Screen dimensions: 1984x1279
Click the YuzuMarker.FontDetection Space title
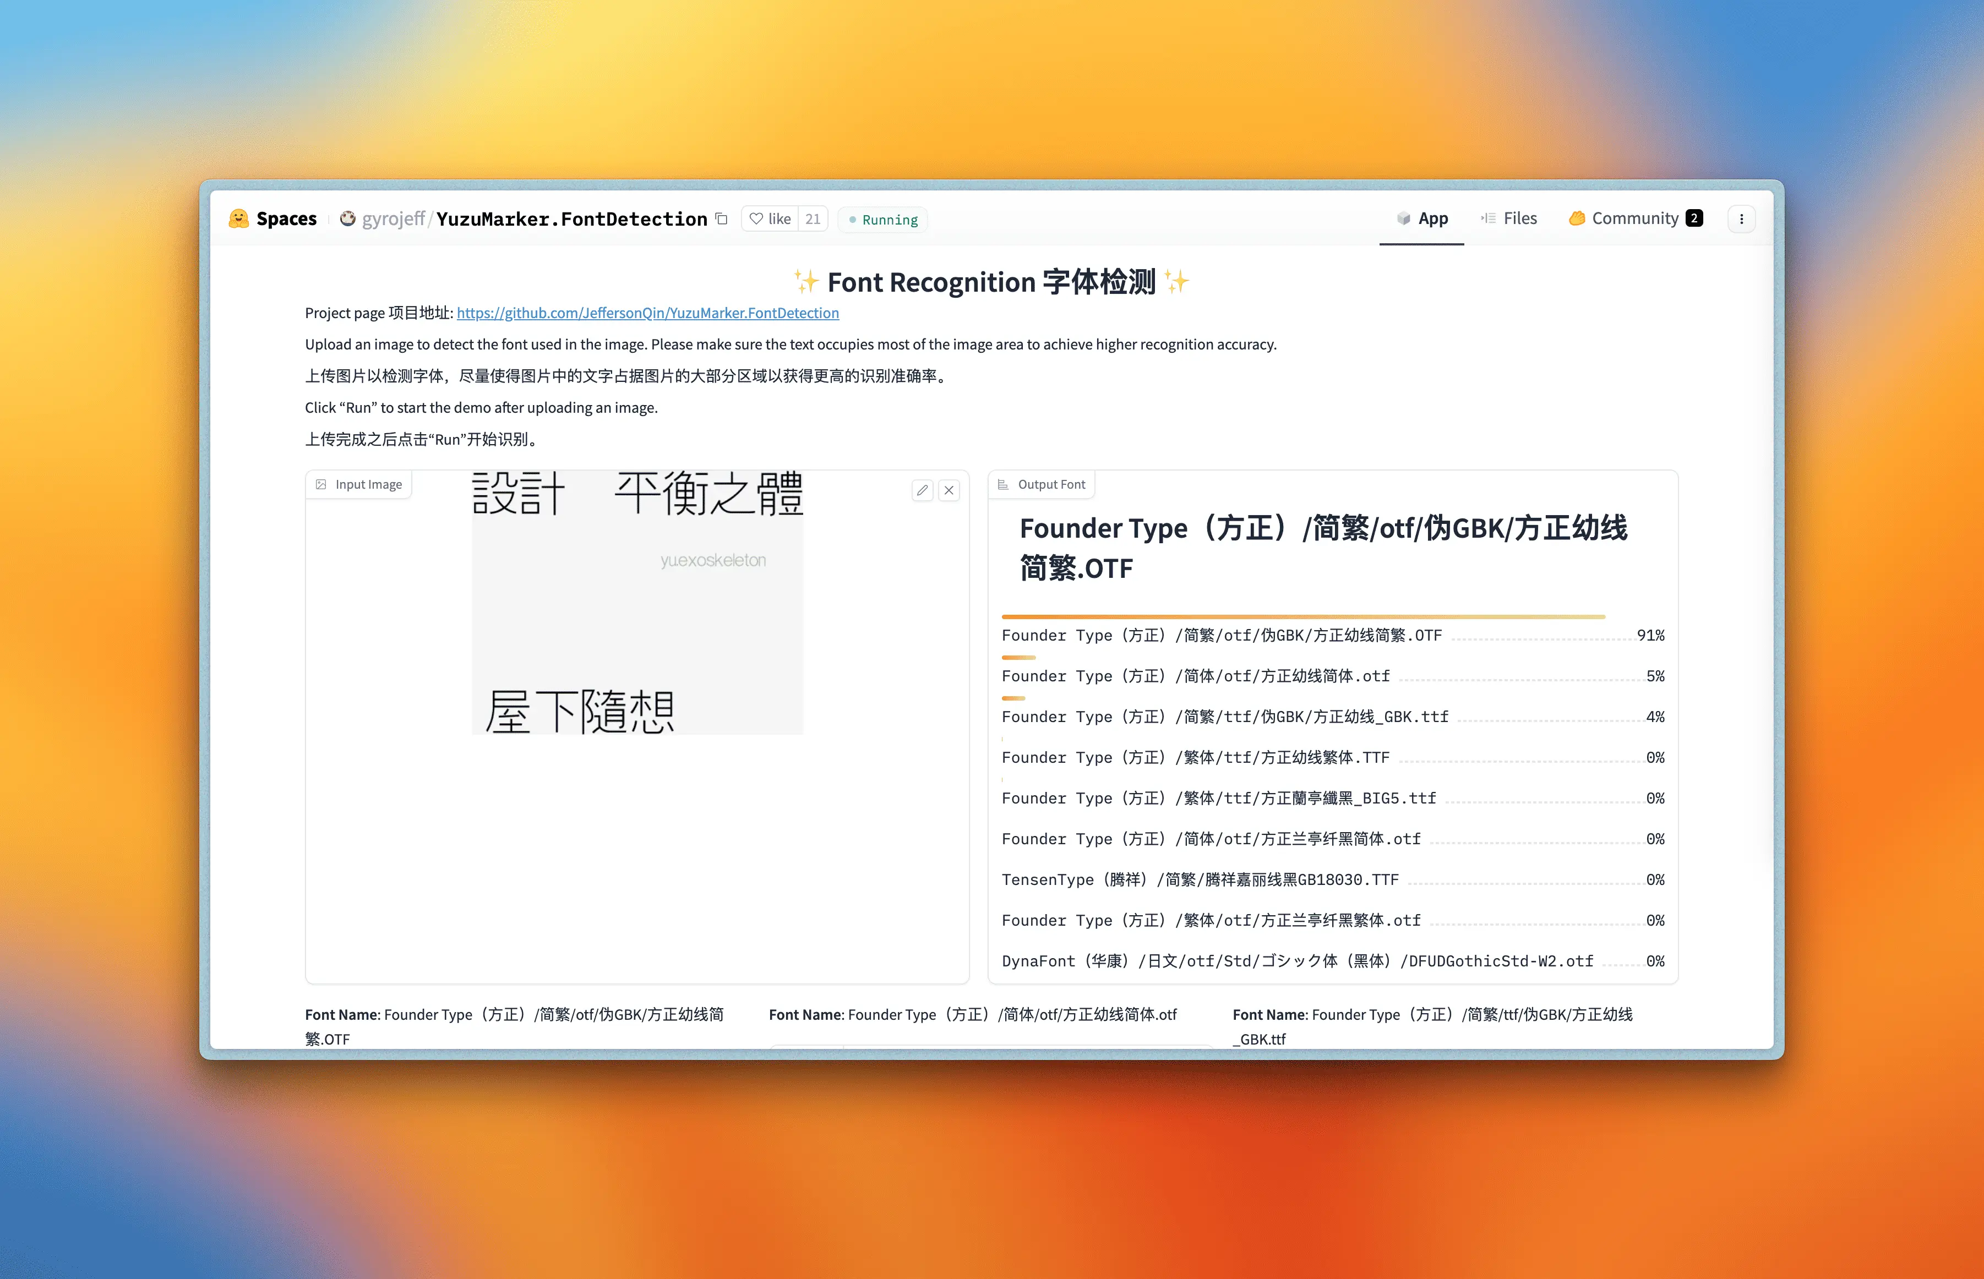tap(571, 218)
